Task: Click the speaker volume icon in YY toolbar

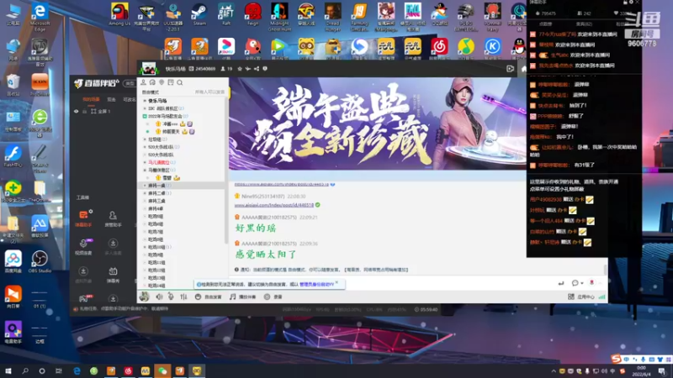Action: click(x=159, y=297)
